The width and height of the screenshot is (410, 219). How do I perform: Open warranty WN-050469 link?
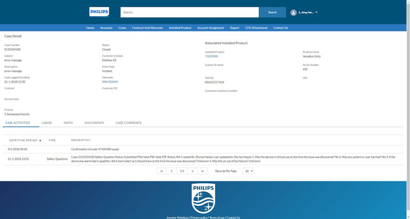coord(110,82)
